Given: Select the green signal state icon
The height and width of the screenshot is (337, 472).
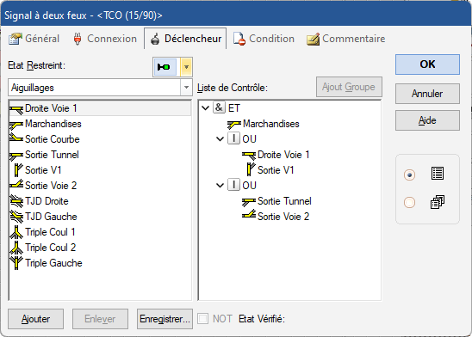Looking at the screenshot, I should pos(165,67).
